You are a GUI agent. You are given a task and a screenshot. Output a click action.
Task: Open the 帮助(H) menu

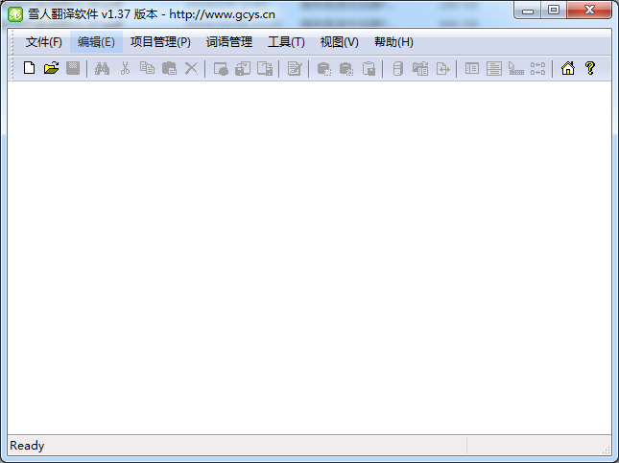pyautogui.click(x=393, y=42)
